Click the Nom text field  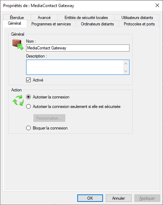click(78, 48)
